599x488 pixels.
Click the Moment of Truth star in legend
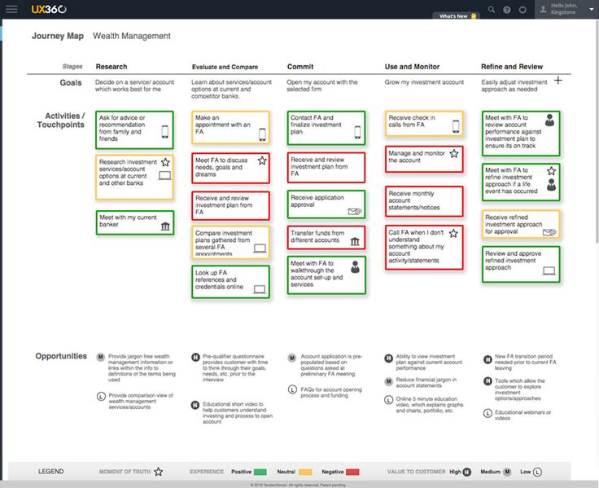(158, 472)
